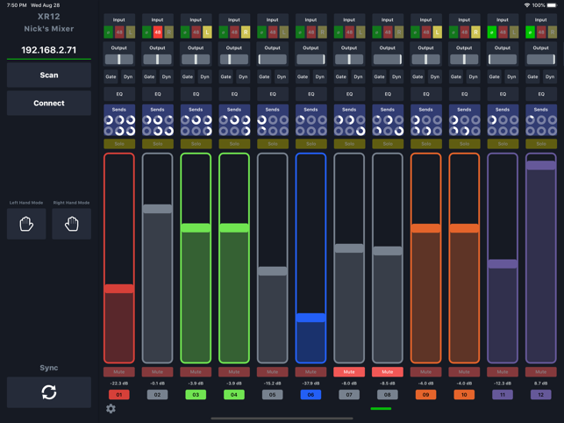The image size is (564, 423).
Task: Open EQ for channel 08
Action: pyautogui.click(x=388, y=94)
